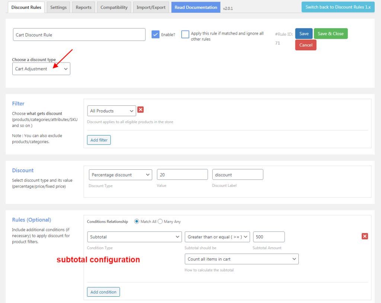Focus the Cart Discount Rule name field
The image size is (381, 303).
(79, 35)
